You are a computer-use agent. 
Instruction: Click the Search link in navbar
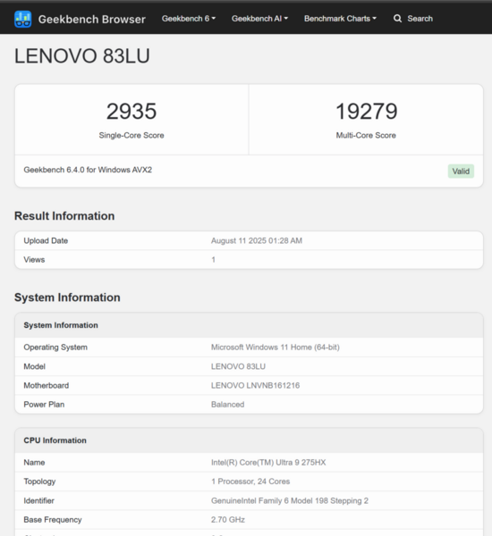tap(420, 19)
